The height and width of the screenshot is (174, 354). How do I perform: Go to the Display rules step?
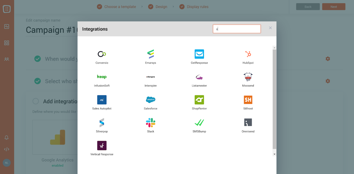point(194,7)
